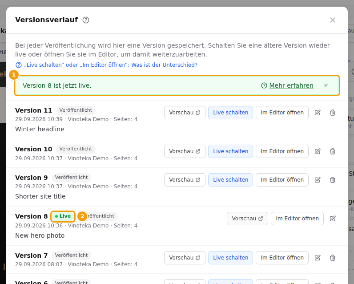Image resolution: width=354 pixels, height=284 pixels.
Task: Open Vorschau for Version 8
Action: click(247, 219)
